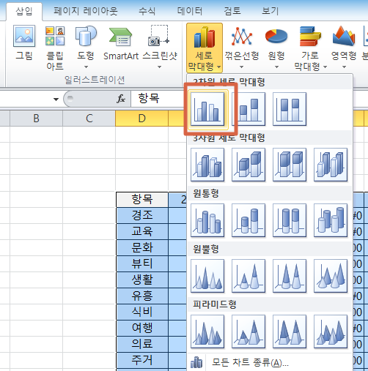Click the 의료 cell
Viewport: 368px width, 371px height.
tap(142, 344)
